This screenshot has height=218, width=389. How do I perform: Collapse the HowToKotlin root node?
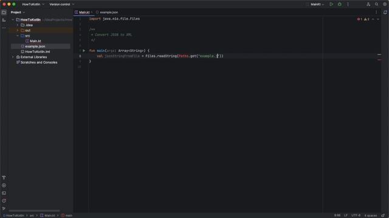(13, 20)
